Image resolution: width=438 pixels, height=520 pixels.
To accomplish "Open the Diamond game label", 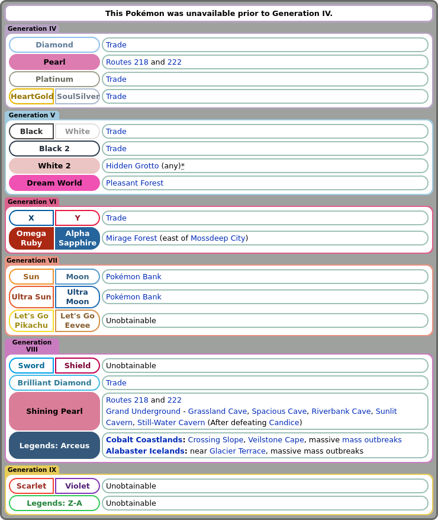I will click(54, 45).
